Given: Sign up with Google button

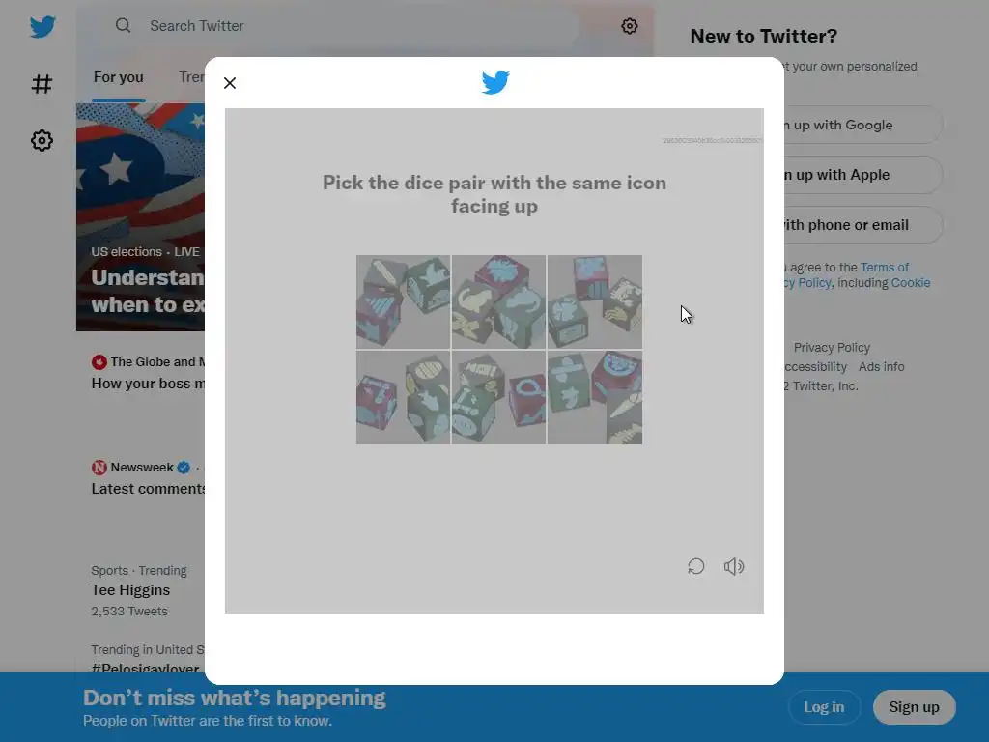Looking at the screenshot, I should pyautogui.click(x=862, y=125).
